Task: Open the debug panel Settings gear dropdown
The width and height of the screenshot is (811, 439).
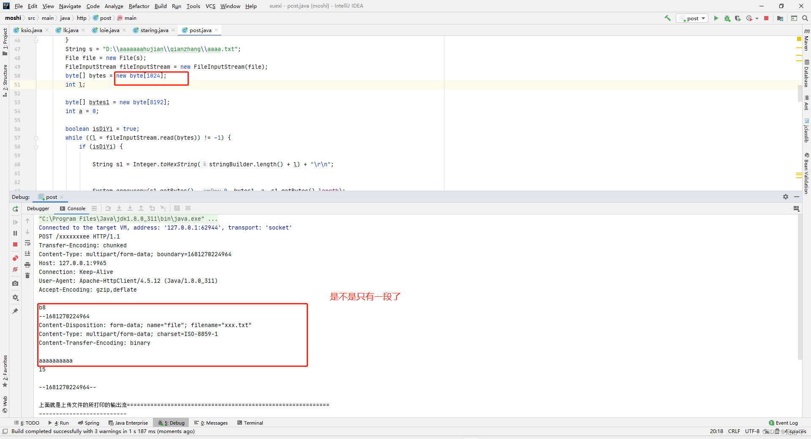Action: [x=15, y=297]
